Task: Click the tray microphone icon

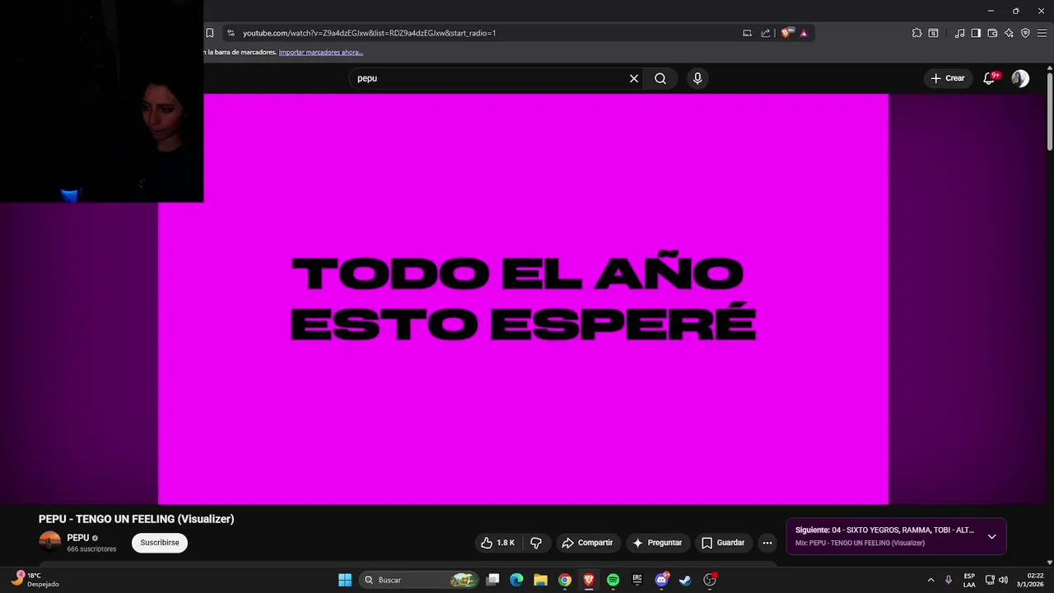Action: pyautogui.click(x=949, y=580)
